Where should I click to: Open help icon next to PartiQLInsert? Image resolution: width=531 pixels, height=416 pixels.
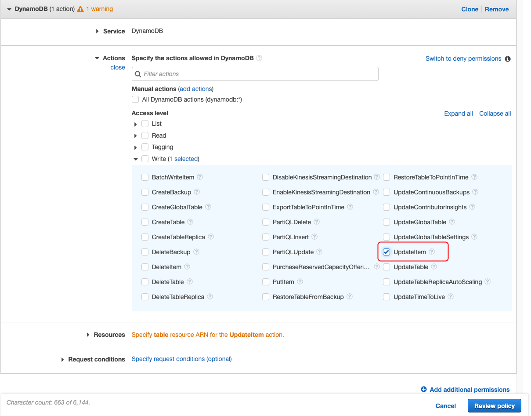[314, 237]
